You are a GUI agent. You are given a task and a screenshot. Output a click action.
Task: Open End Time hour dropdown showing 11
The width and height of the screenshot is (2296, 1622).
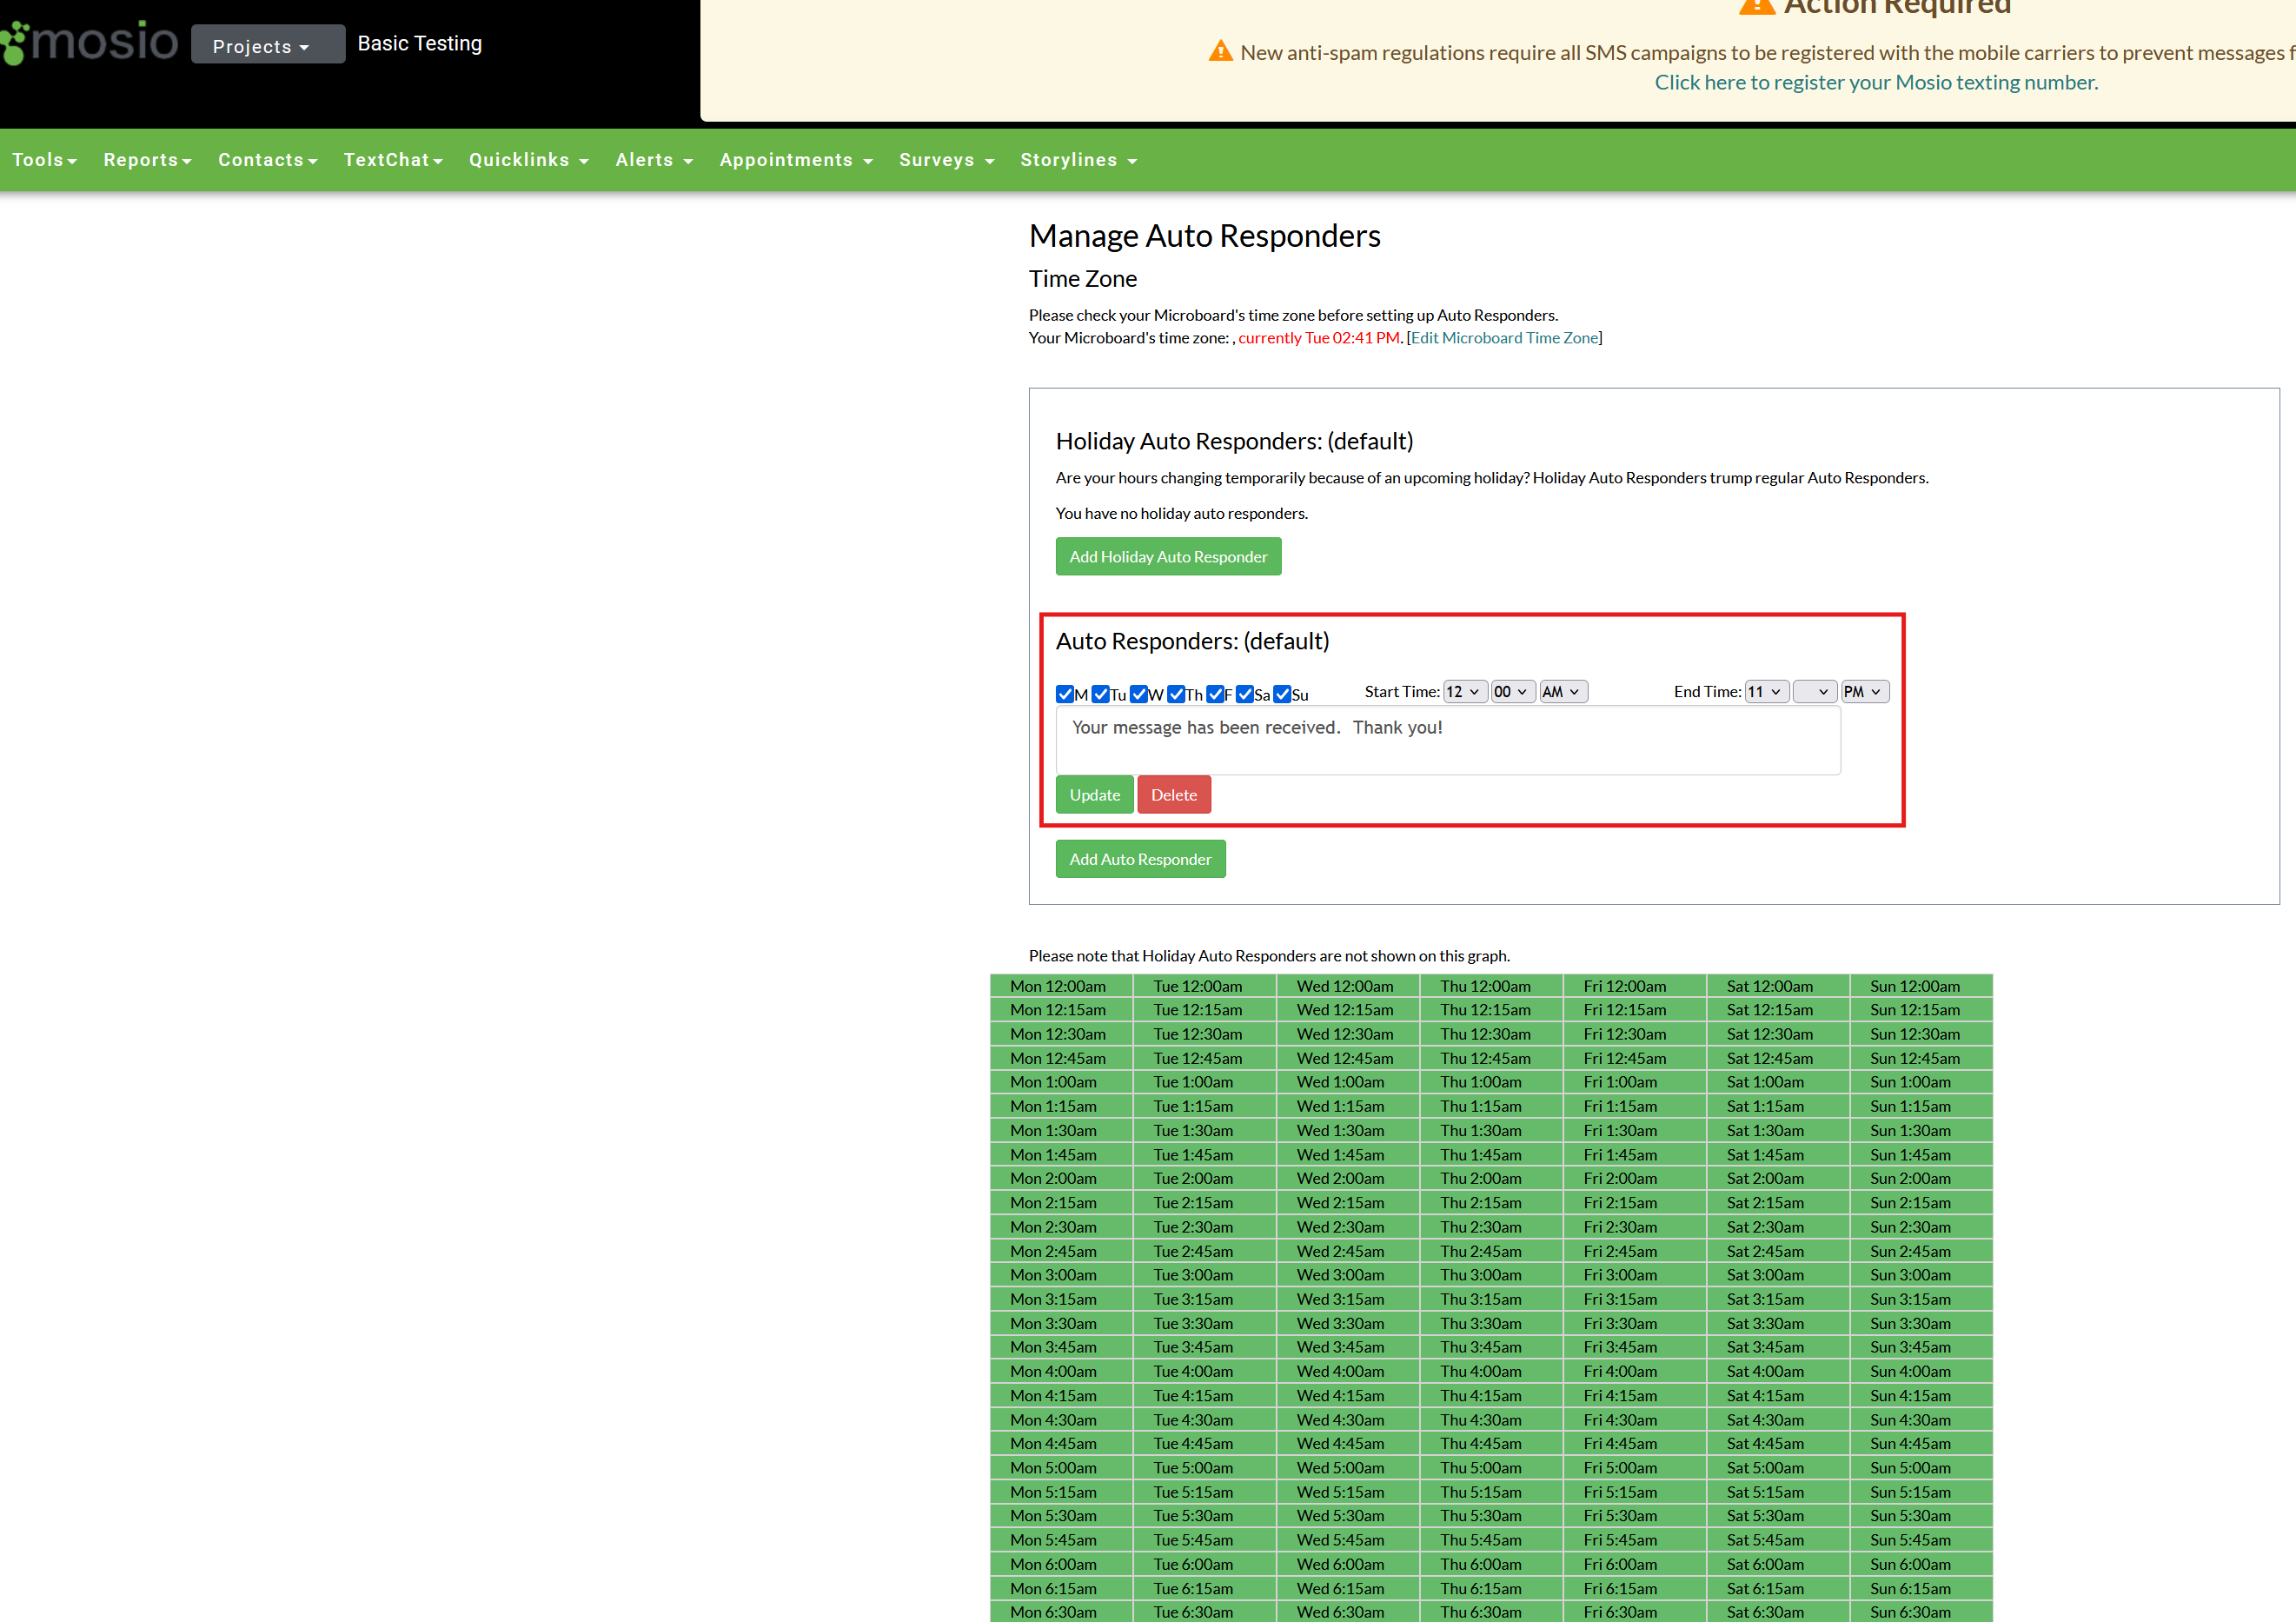pos(1767,692)
